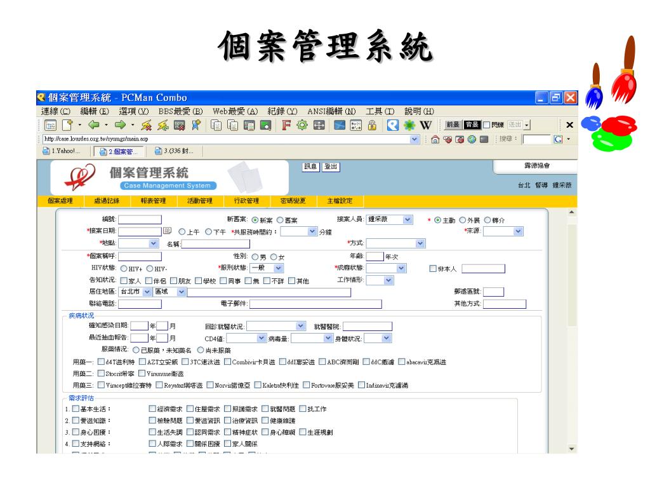Open the 方式 dropdown

click(396, 243)
